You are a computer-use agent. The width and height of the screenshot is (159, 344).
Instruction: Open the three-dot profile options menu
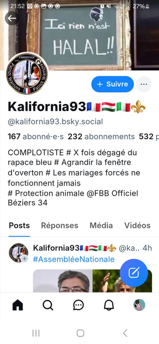[144, 84]
